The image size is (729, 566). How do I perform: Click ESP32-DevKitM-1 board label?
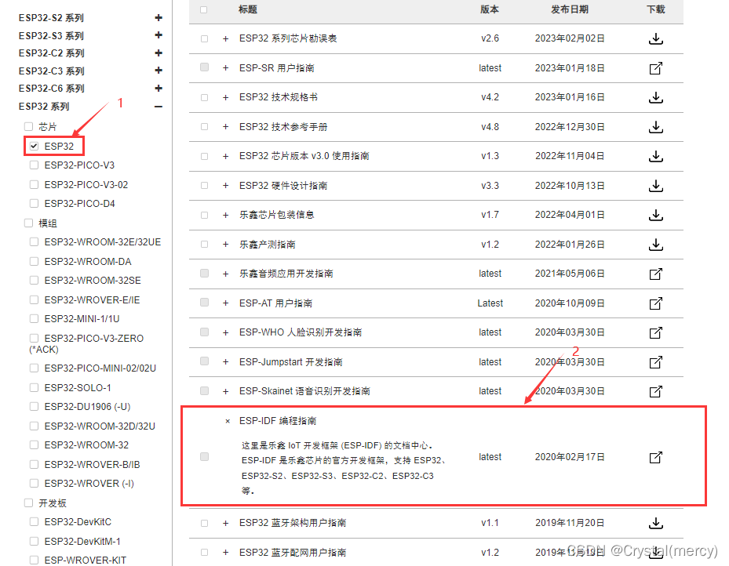point(82,542)
